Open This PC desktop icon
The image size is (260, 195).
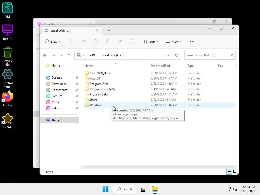[x=7, y=32]
